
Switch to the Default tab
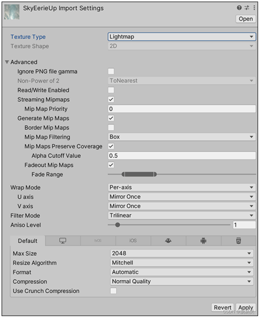coord(27,241)
